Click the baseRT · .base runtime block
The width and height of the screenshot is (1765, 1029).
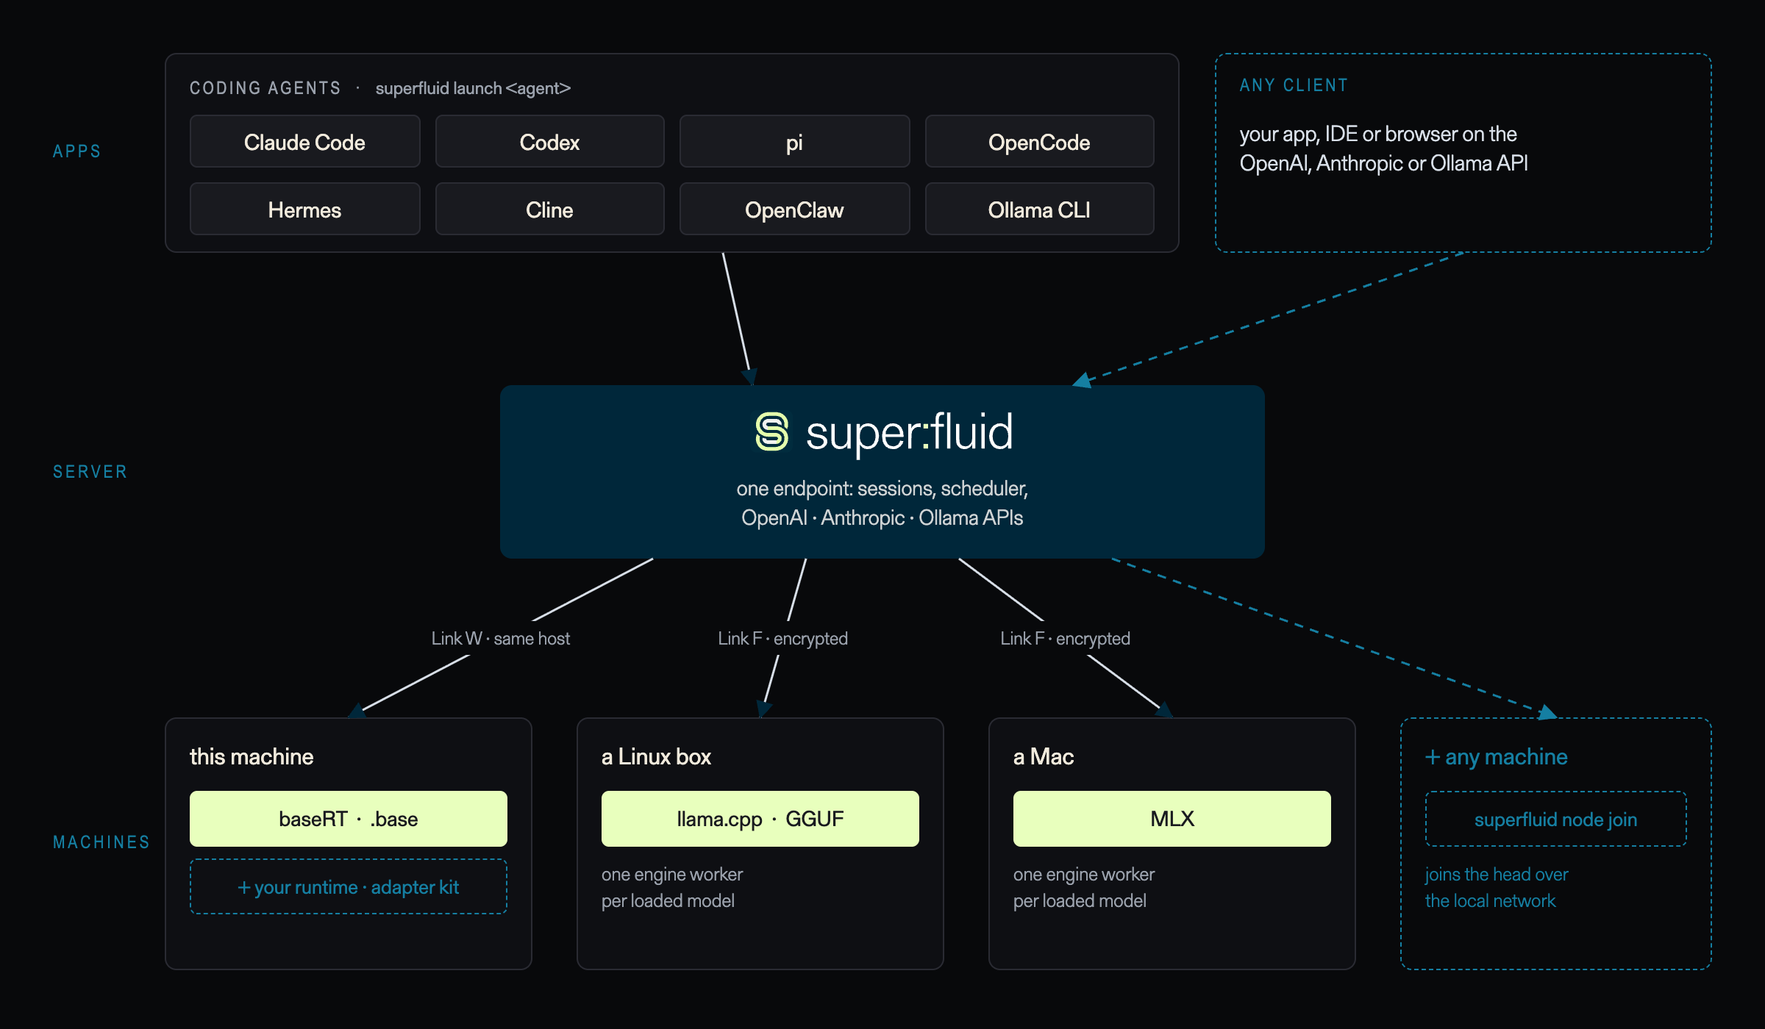[x=348, y=818]
